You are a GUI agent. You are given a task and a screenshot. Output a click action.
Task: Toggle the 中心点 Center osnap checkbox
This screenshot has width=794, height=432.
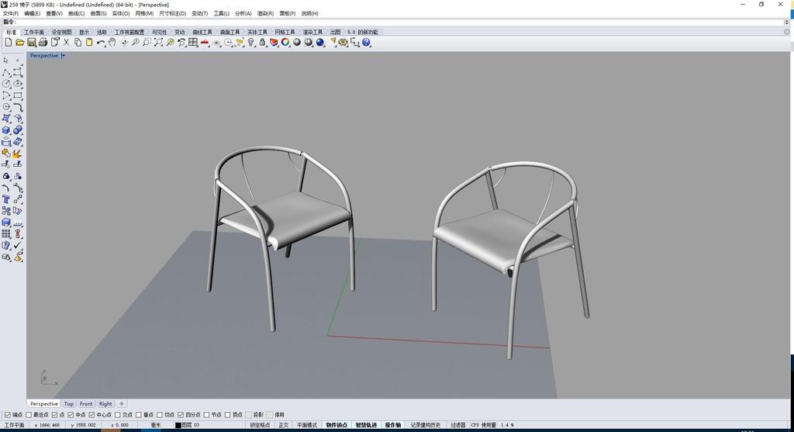[x=91, y=415]
